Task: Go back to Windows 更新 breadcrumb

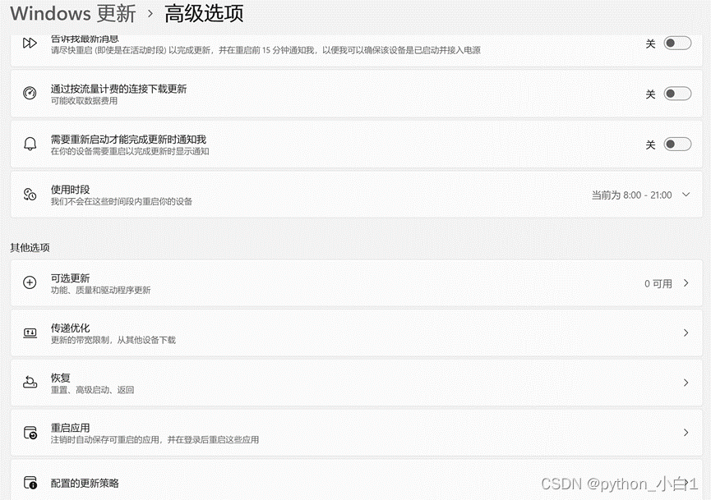Action: click(72, 14)
